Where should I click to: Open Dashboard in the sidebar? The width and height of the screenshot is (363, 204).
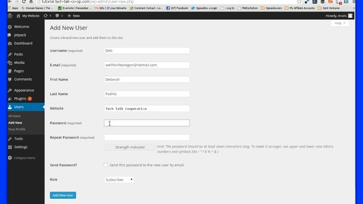(23, 43)
